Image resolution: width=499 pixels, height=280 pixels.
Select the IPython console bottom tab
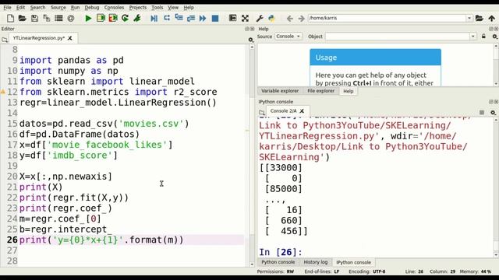pyautogui.click(x=353, y=262)
